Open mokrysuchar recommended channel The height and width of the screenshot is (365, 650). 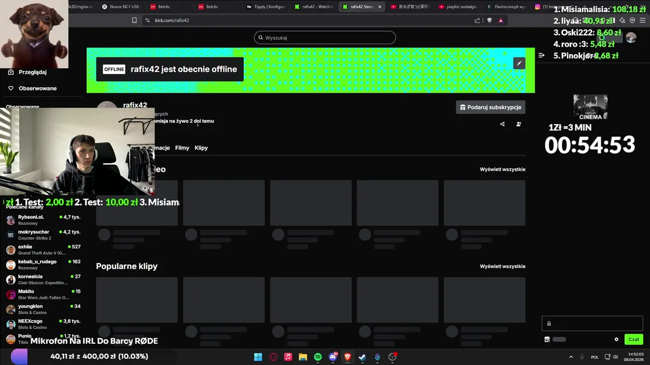pyautogui.click(x=43, y=235)
